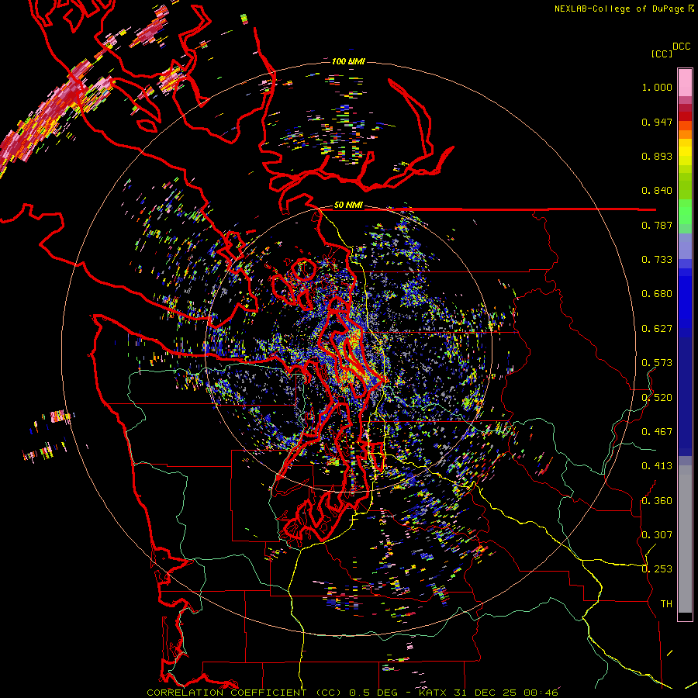Select the 0.573 scale value

point(657,363)
